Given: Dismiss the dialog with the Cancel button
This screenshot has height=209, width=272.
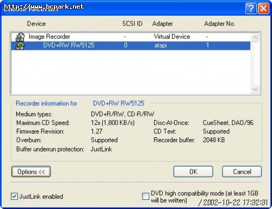Looking at the screenshot, I should [x=242, y=172].
